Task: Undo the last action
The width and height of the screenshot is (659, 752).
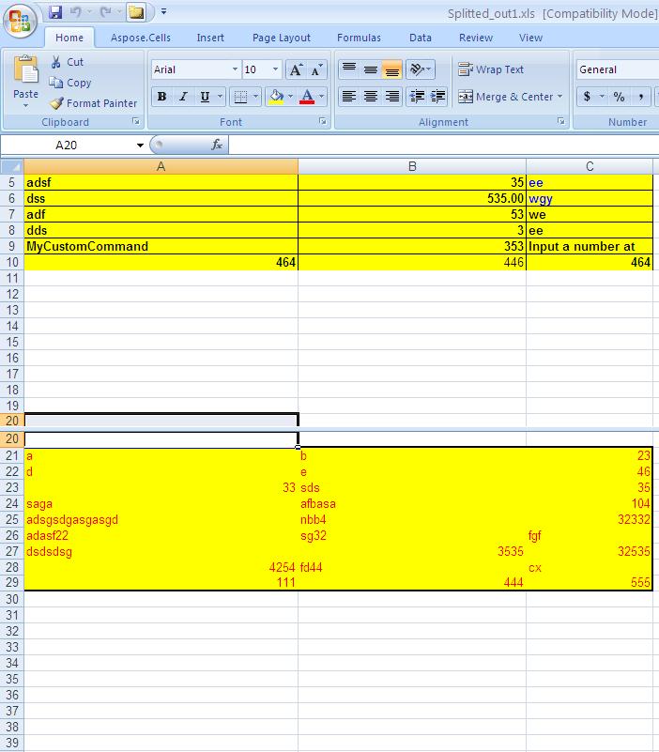Action: click(76, 12)
